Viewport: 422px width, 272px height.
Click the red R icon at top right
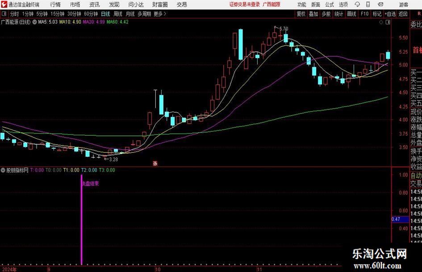tap(419, 13)
